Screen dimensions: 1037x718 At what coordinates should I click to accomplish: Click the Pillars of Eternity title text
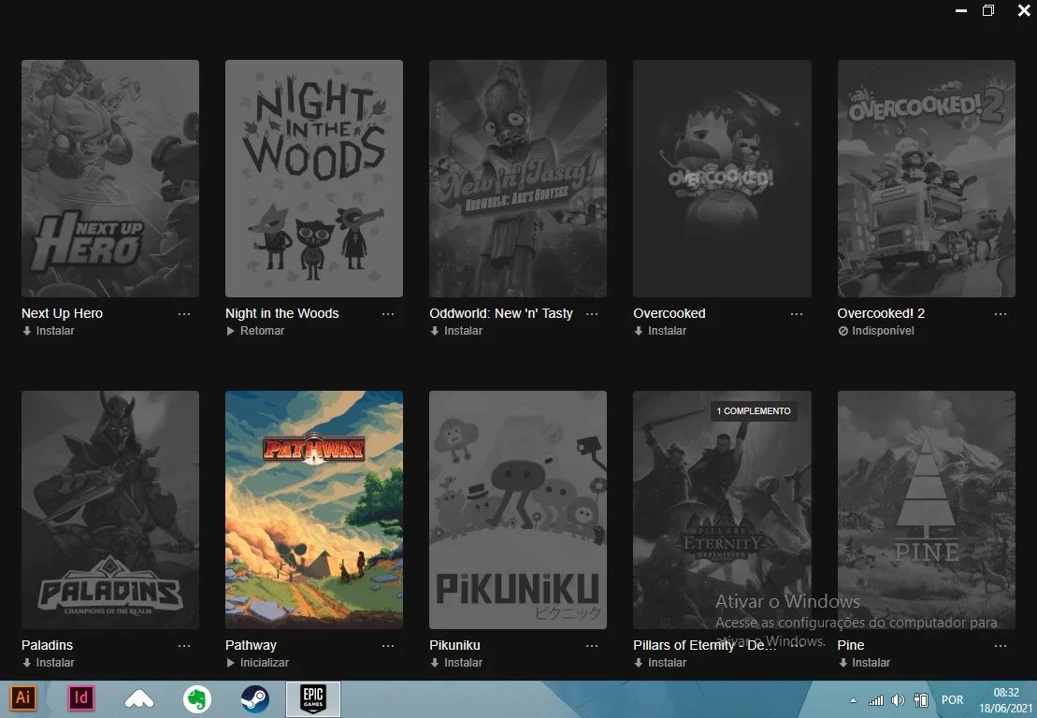tap(704, 645)
